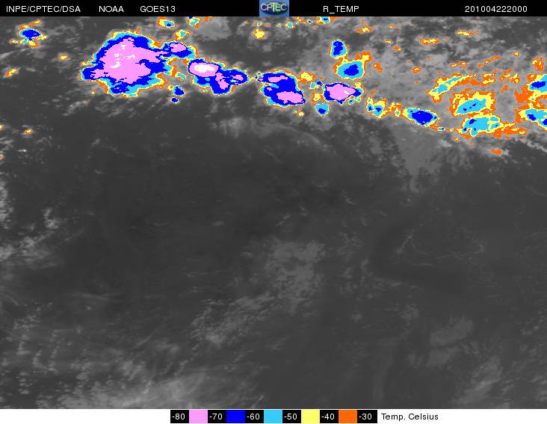
Task: Click the NOAA header label
Action: pos(111,9)
